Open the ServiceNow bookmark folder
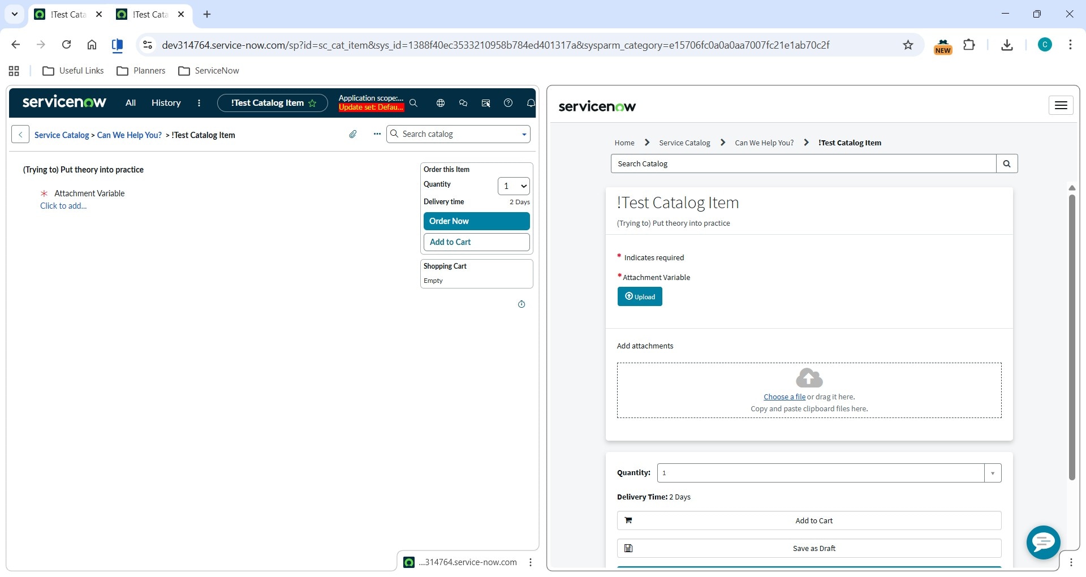Screen dimensions: 1086x577 pyautogui.click(x=209, y=71)
